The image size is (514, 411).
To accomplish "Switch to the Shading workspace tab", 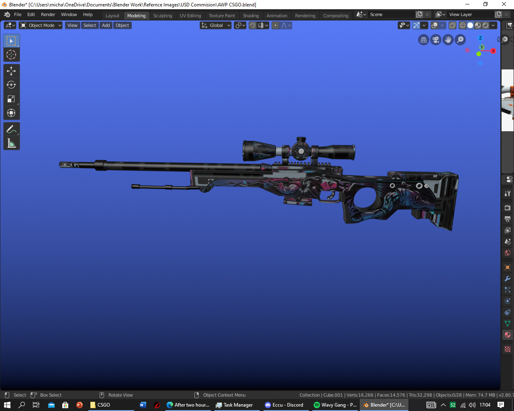I will (x=251, y=16).
